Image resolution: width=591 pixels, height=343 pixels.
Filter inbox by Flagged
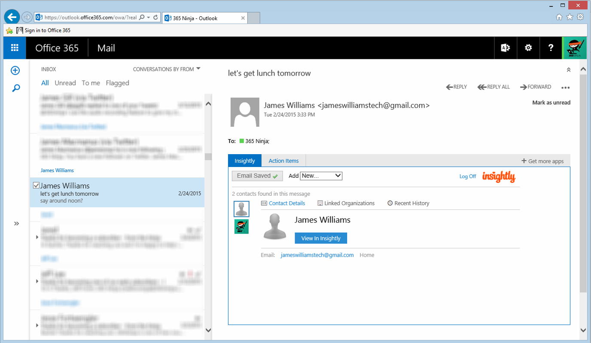coord(118,83)
